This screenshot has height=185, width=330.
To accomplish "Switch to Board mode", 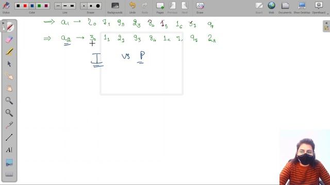I will (x=259, y=7).
